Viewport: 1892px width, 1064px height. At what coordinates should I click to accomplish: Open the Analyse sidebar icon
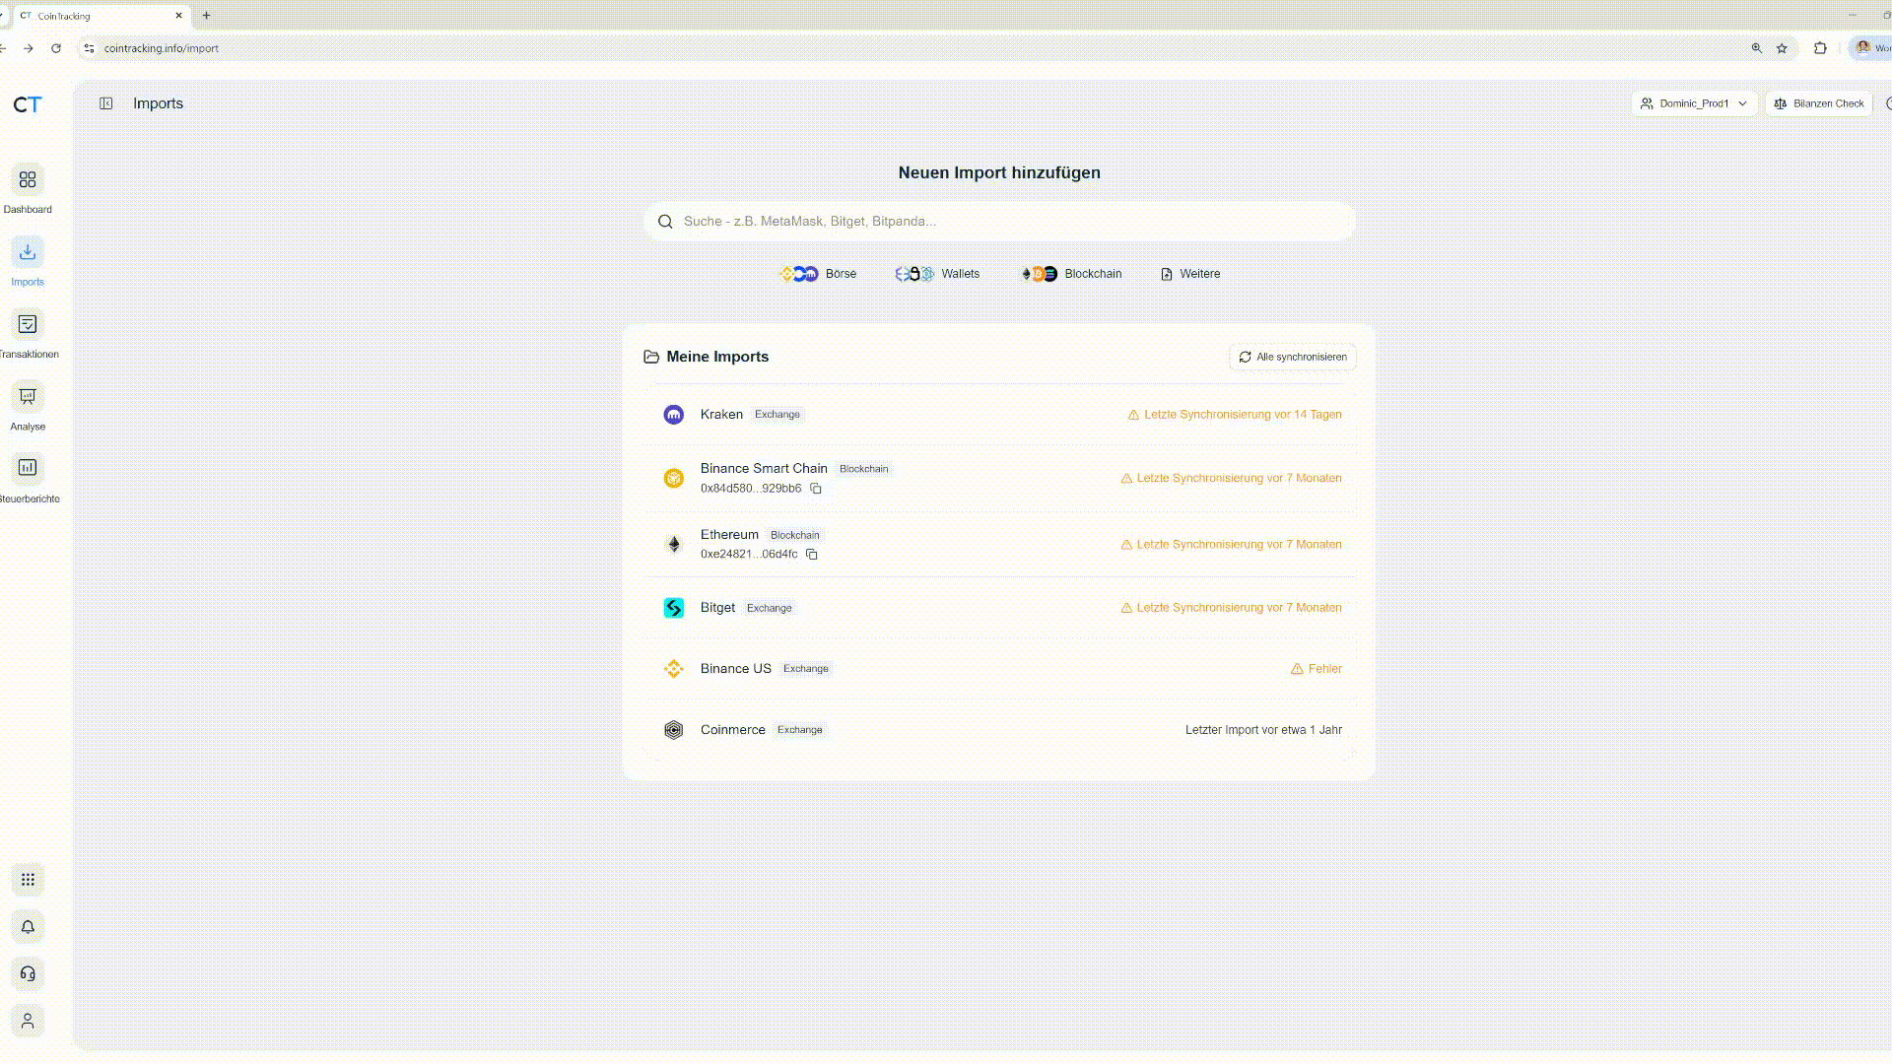point(28,396)
